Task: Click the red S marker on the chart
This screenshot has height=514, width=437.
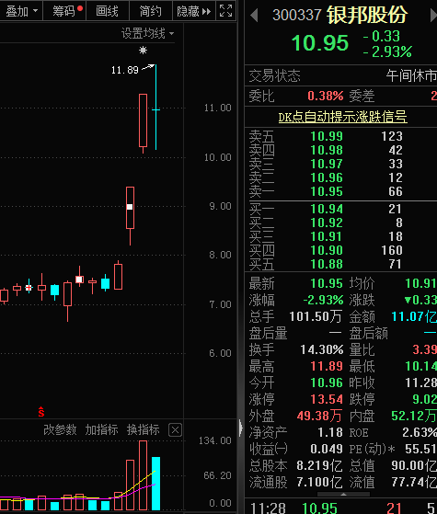Action: [41, 411]
